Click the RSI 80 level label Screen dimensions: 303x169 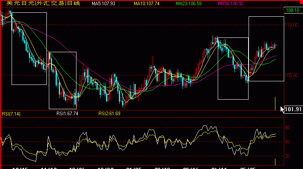287,128
